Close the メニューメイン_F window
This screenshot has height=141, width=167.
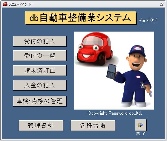tap(162, 4)
